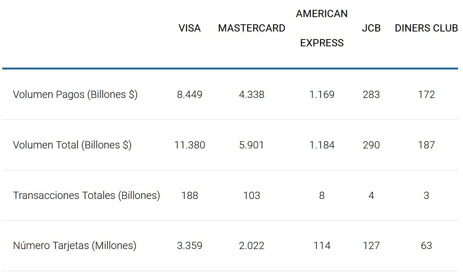
Task: Click the MASTERCARD column header
Action: [x=251, y=28]
